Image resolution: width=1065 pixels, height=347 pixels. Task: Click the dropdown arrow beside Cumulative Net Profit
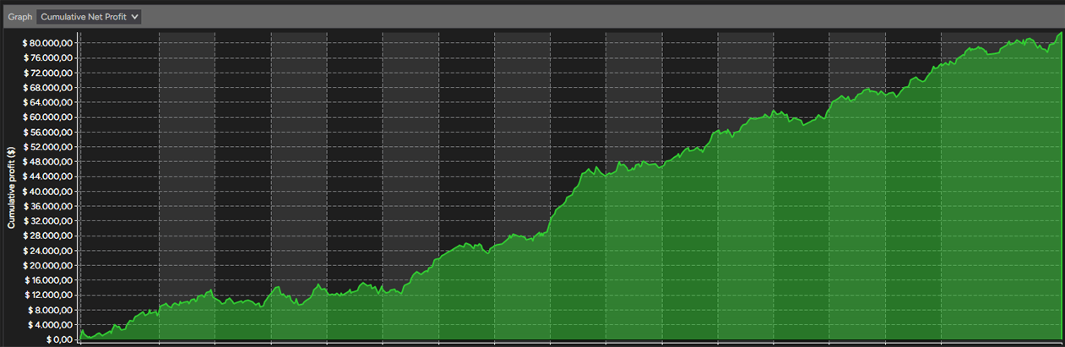pos(135,16)
